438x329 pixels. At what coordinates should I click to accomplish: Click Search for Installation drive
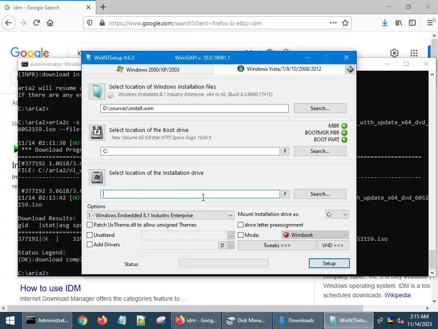click(320, 194)
